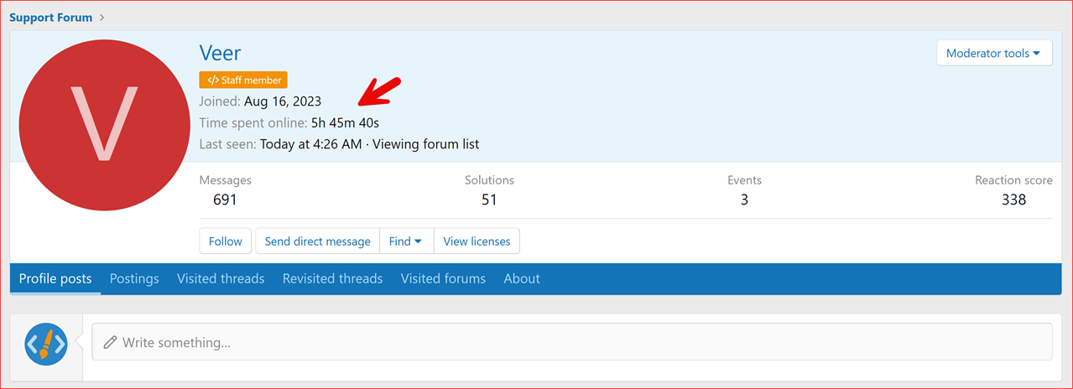Click the orange Staff member badge
Viewport: 1073px width, 389px height.
[x=243, y=80]
